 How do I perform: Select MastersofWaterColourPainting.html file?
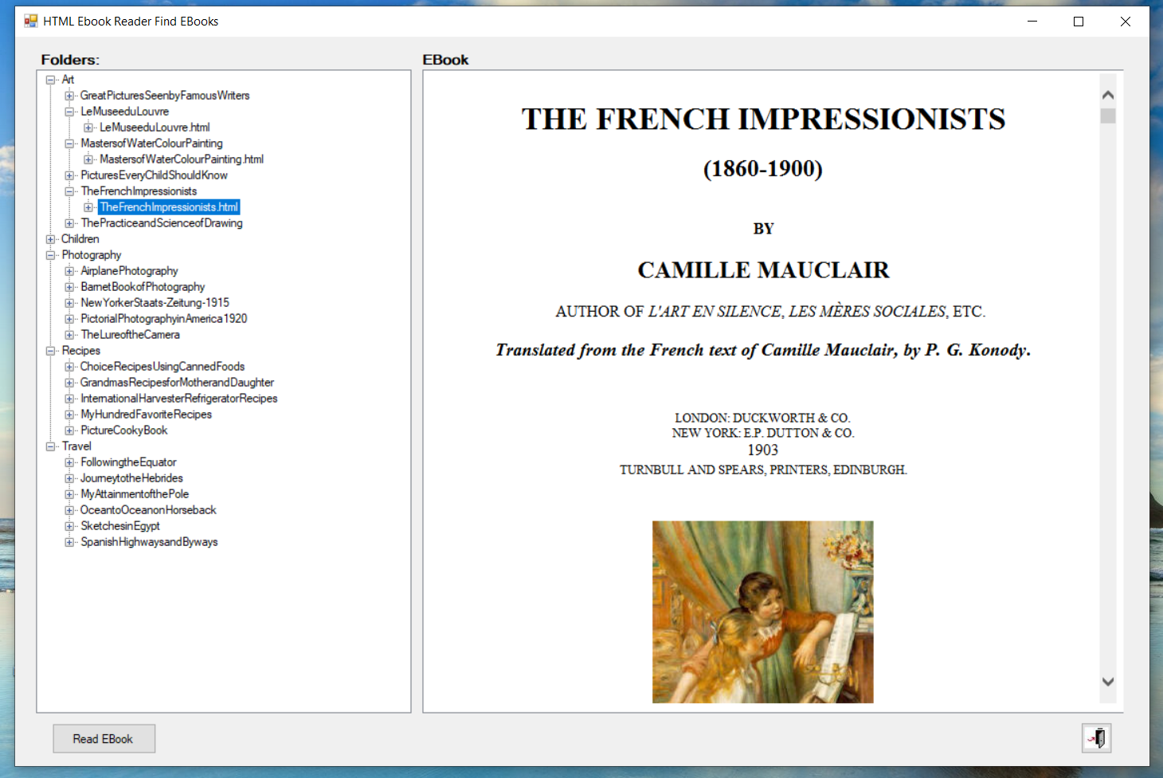click(182, 159)
